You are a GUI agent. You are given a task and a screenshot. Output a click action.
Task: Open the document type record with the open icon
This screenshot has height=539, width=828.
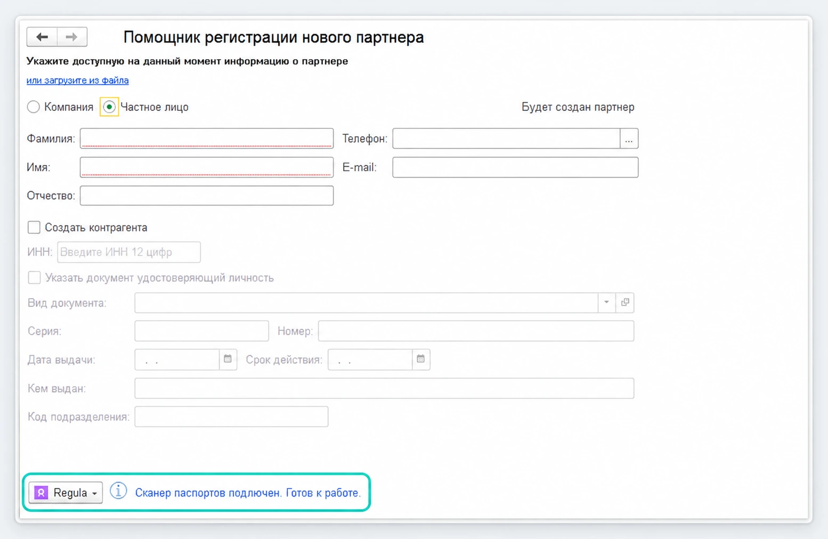[625, 303]
